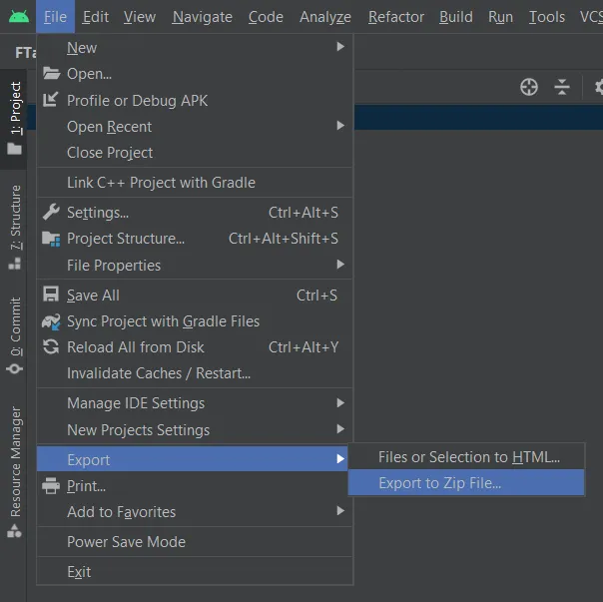Select the Profile or Debug APK menu item
This screenshot has width=603, height=602.
[x=195, y=101]
